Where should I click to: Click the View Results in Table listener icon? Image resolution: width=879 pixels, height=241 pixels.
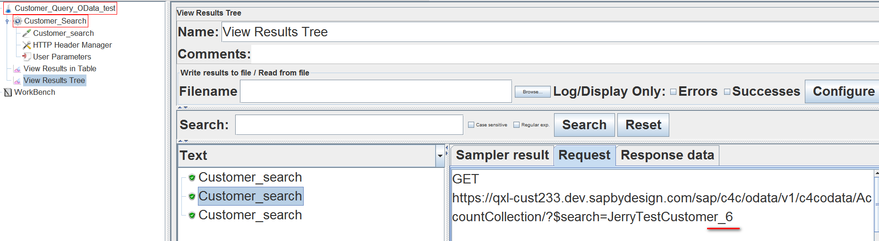coord(17,69)
